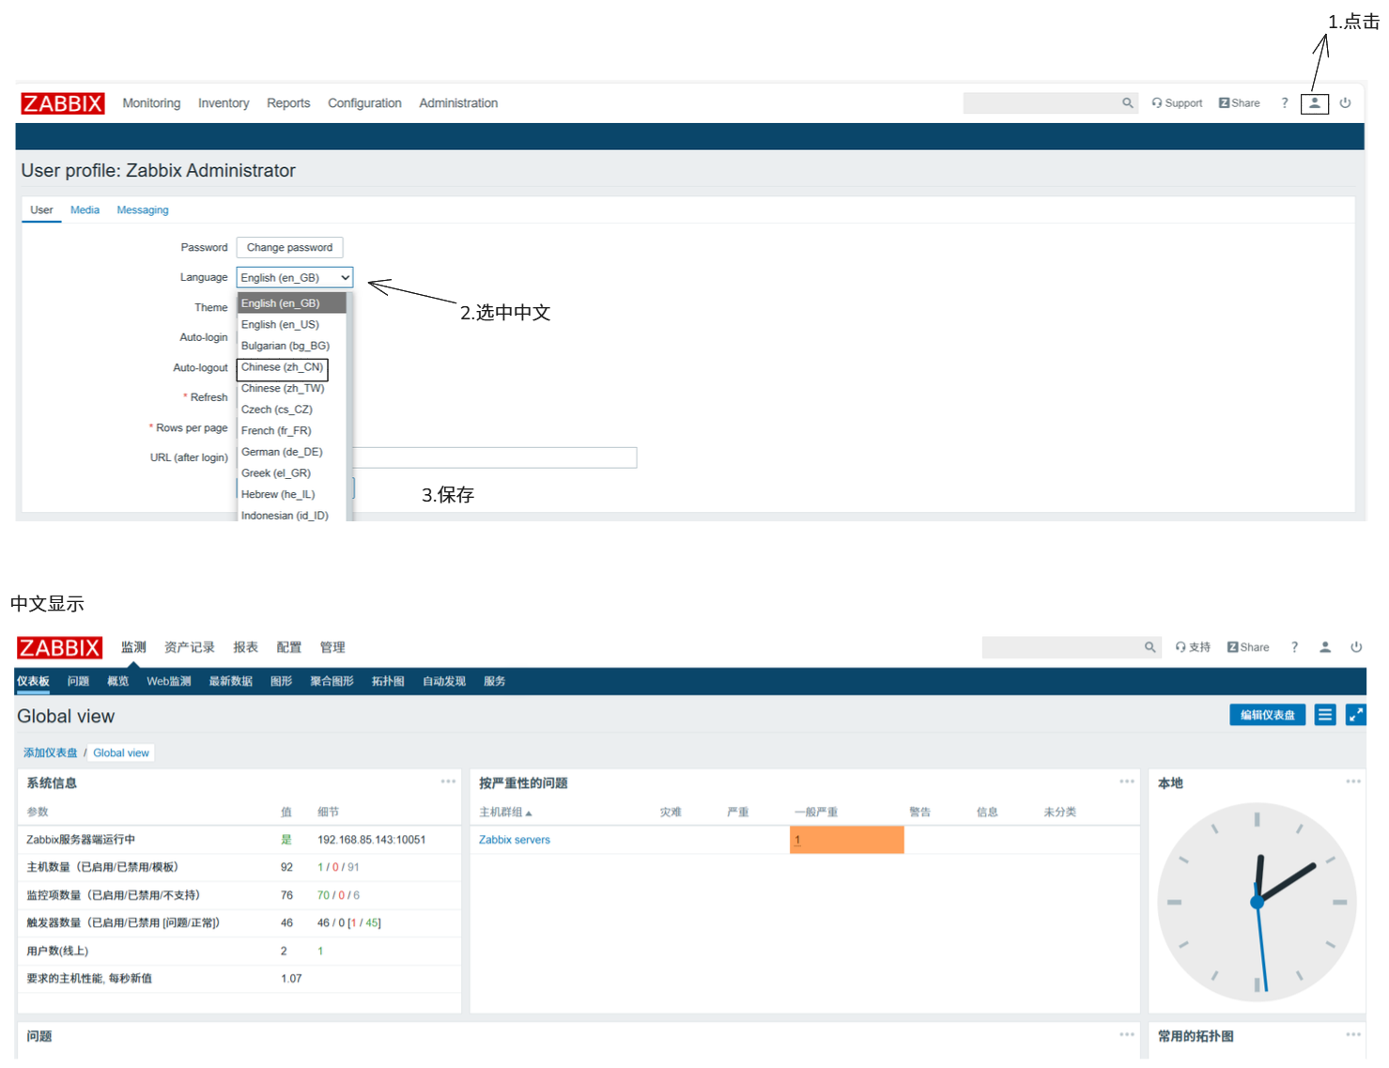This screenshot has height=1068, width=1389.
Task: Open the 配置 menu
Action: point(289,647)
